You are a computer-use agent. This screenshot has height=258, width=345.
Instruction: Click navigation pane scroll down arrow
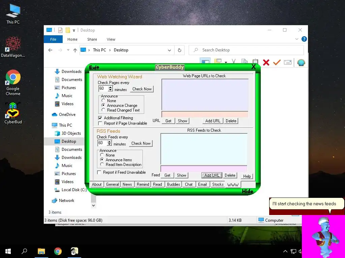point(94,206)
